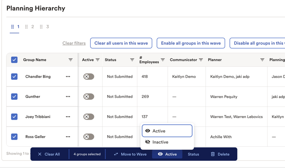The image size is (285, 168).
Task: Toggle the Active switch for Ross Geller
Action: [x=89, y=137]
